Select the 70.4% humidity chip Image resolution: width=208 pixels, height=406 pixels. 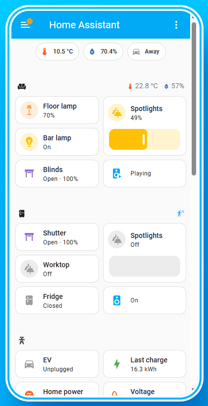(103, 52)
